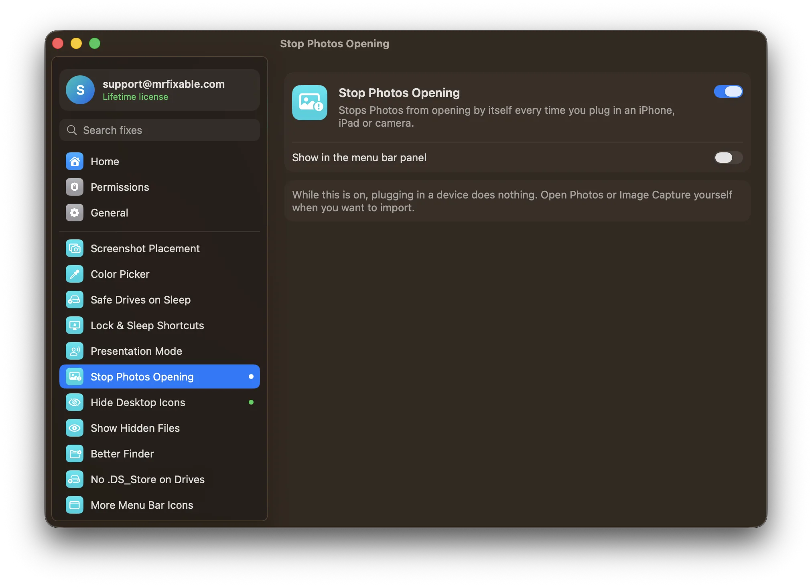812x587 pixels.
Task: Click the Better Finder folder icon
Action: 75,454
